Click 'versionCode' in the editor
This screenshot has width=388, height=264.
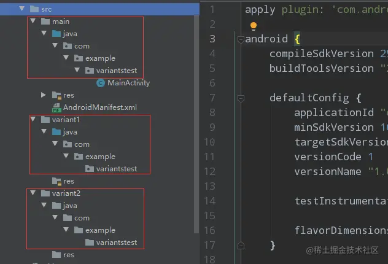pyautogui.click(x=328, y=157)
